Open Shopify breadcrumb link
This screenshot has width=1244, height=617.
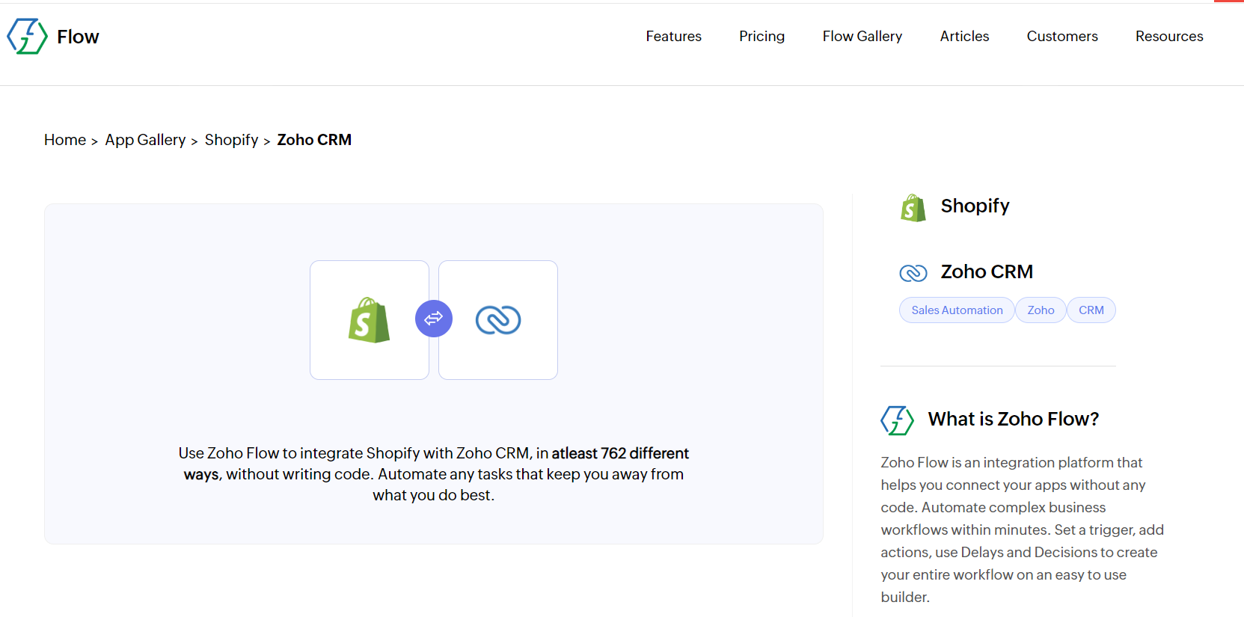(x=231, y=140)
